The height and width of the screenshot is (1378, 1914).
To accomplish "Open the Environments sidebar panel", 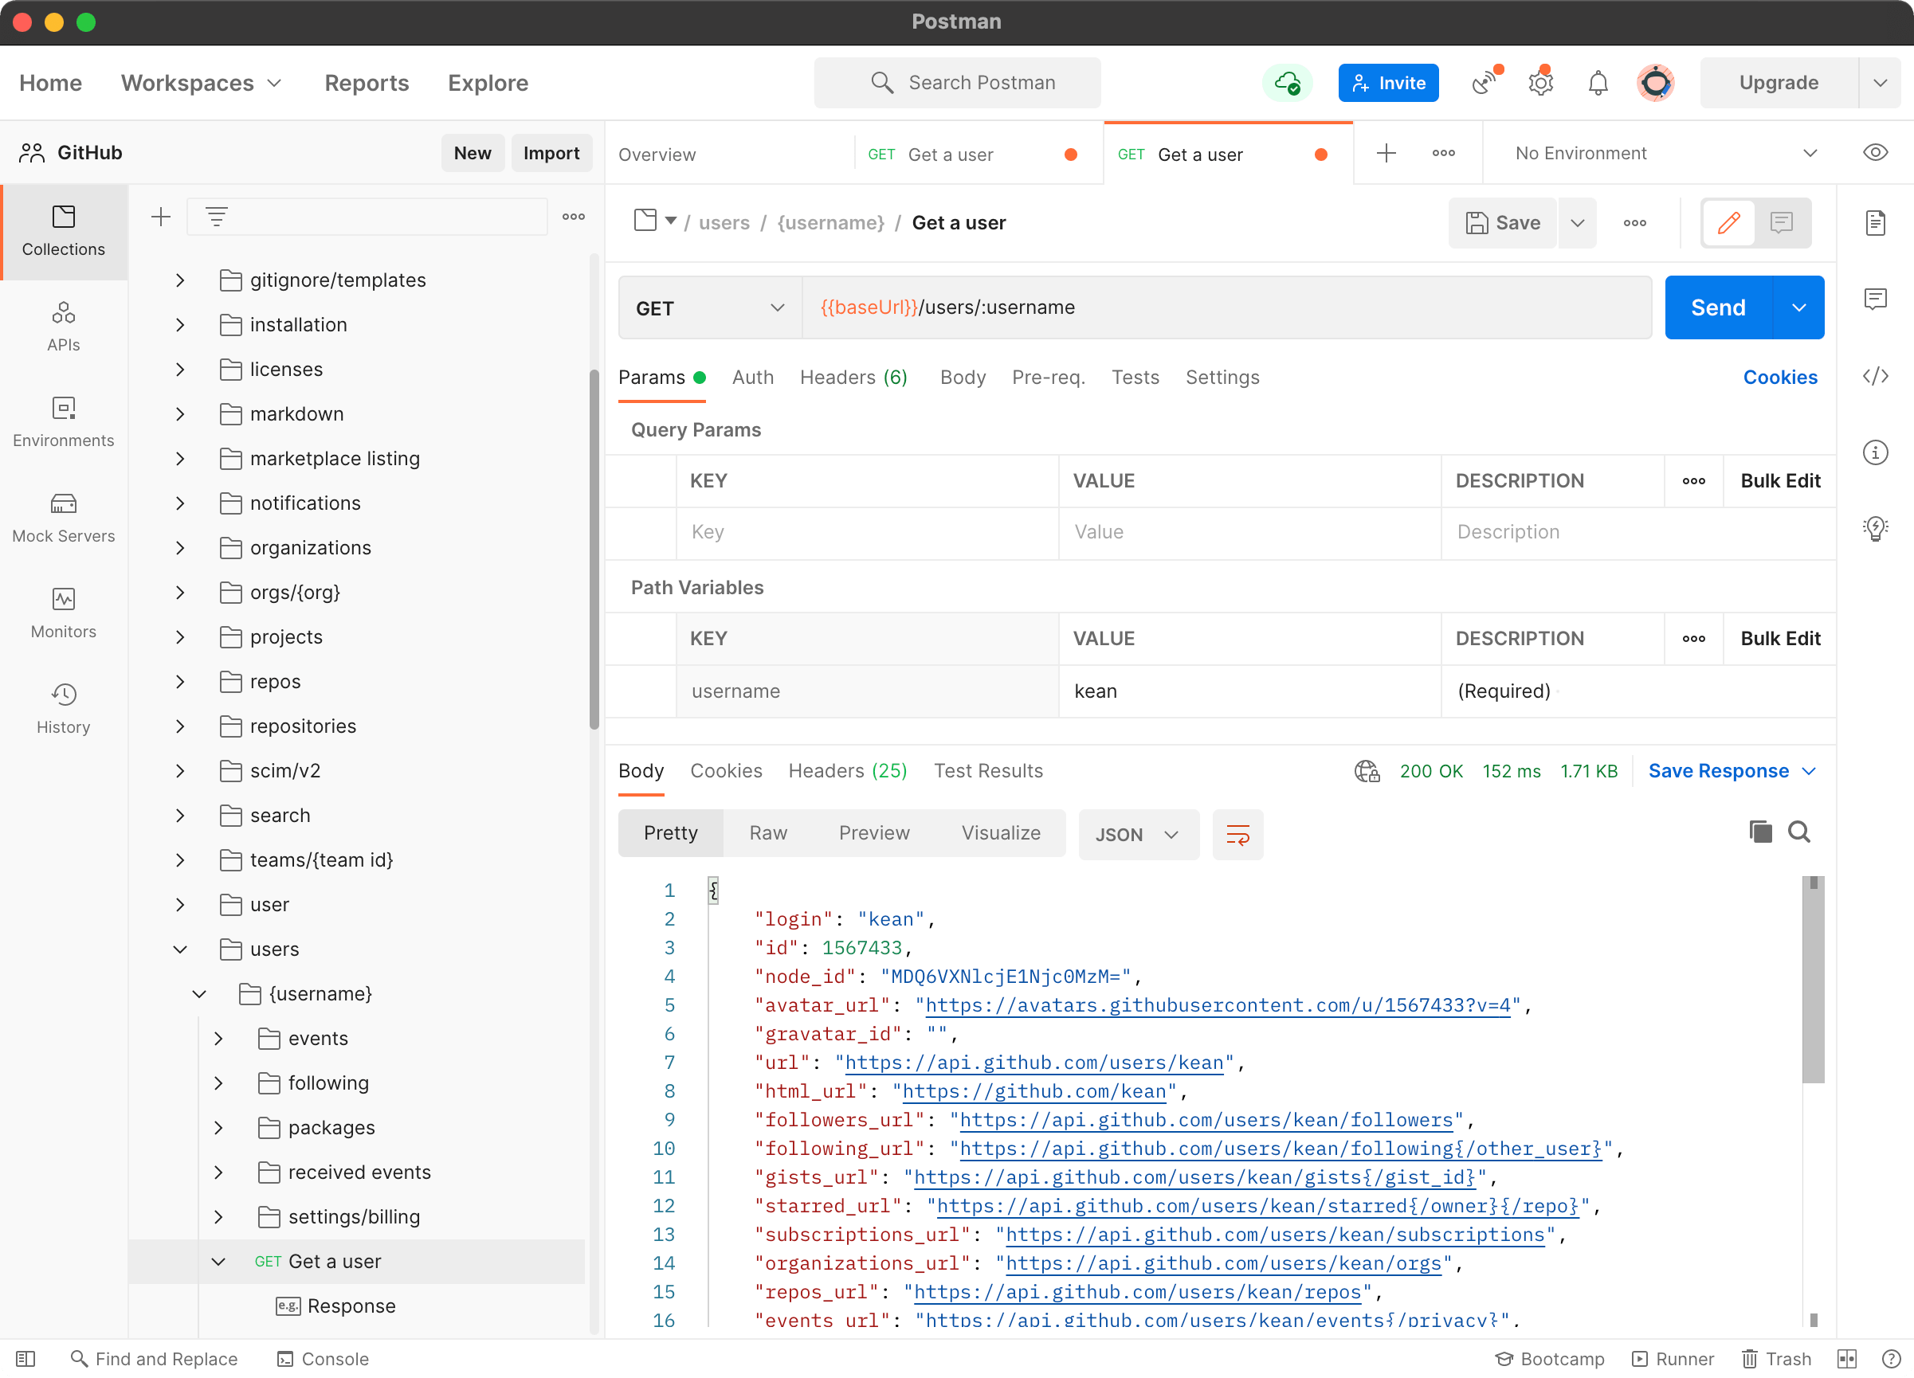I will click(63, 422).
